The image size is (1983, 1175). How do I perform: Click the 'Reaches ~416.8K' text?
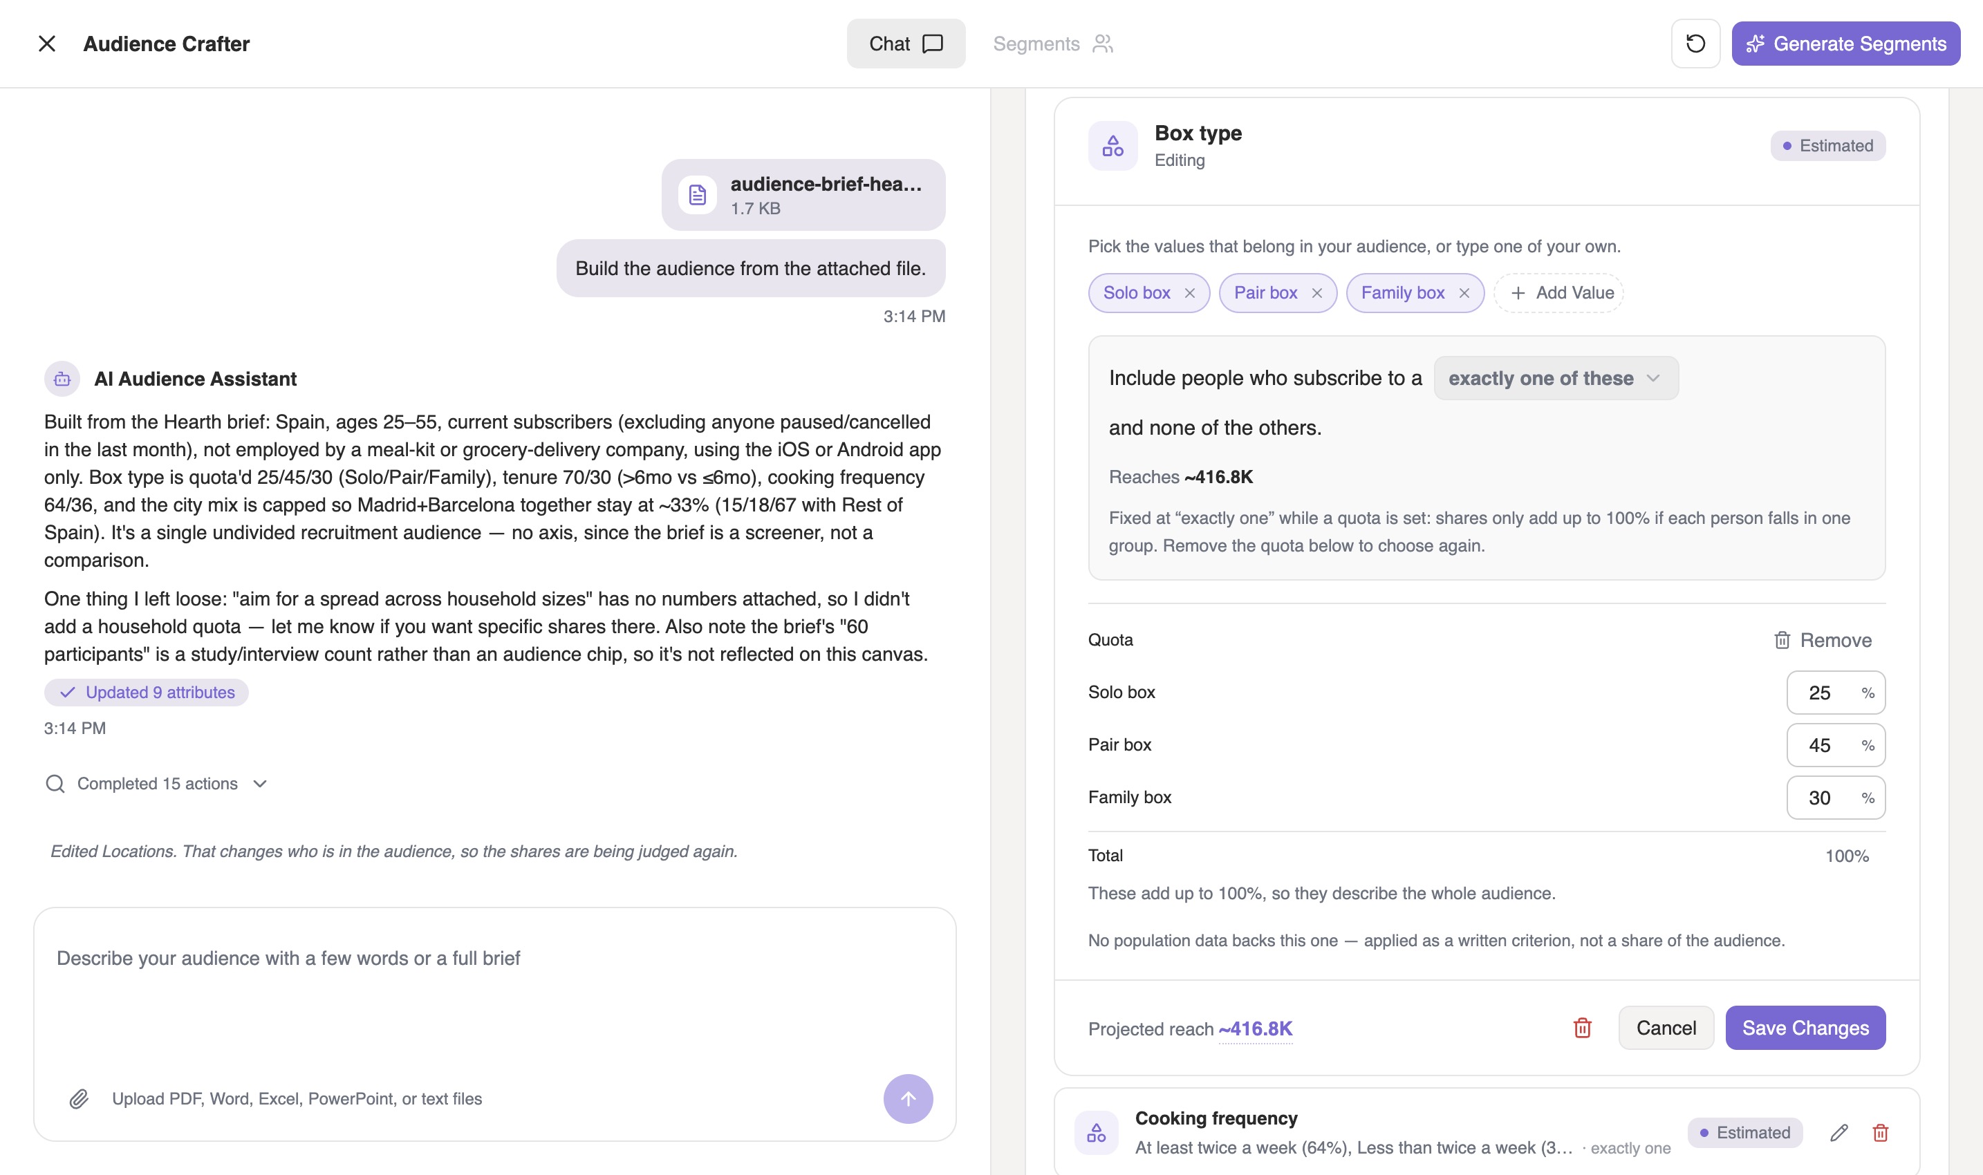tap(1181, 478)
